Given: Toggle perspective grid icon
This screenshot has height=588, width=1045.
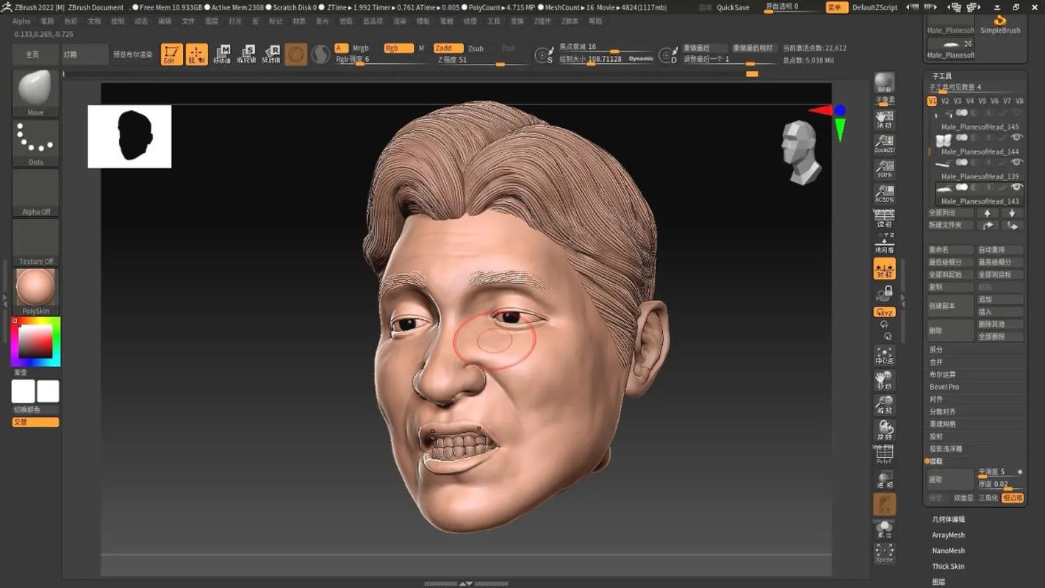Looking at the screenshot, I should point(885,218).
